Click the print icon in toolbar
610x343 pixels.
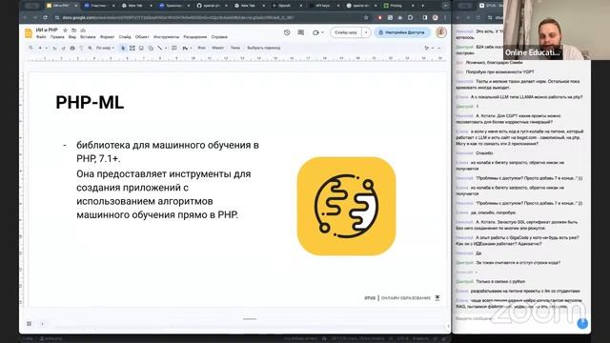click(x=72, y=48)
